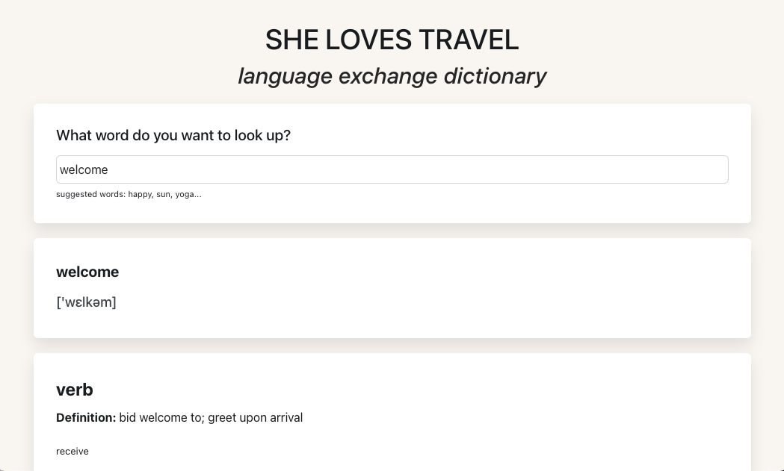
Task: Click the bold 'Definition:' label
Action: 85,417
